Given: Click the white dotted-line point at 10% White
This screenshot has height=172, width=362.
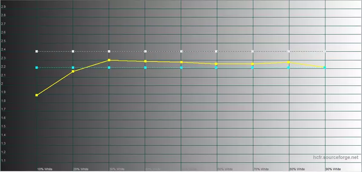Looking at the screenshot, I should [x=37, y=51].
